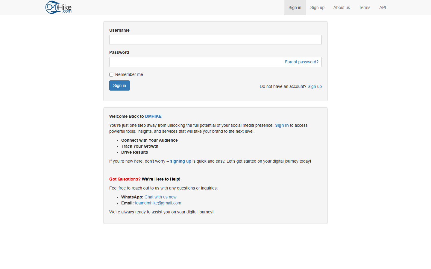Open WhatsApp 'Chat with us now' link
This screenshot has width=431, height=269.
click(x=160, y=197)
